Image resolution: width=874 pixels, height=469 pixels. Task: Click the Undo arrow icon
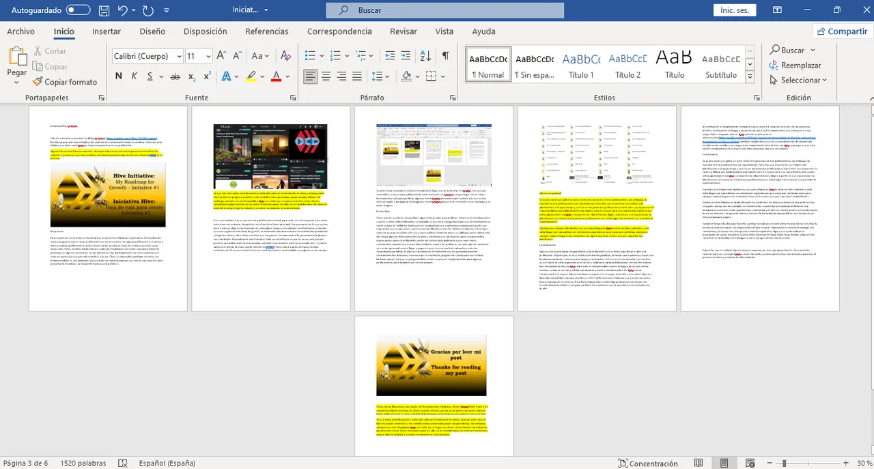pyautogui.click(x=123, y=10)
